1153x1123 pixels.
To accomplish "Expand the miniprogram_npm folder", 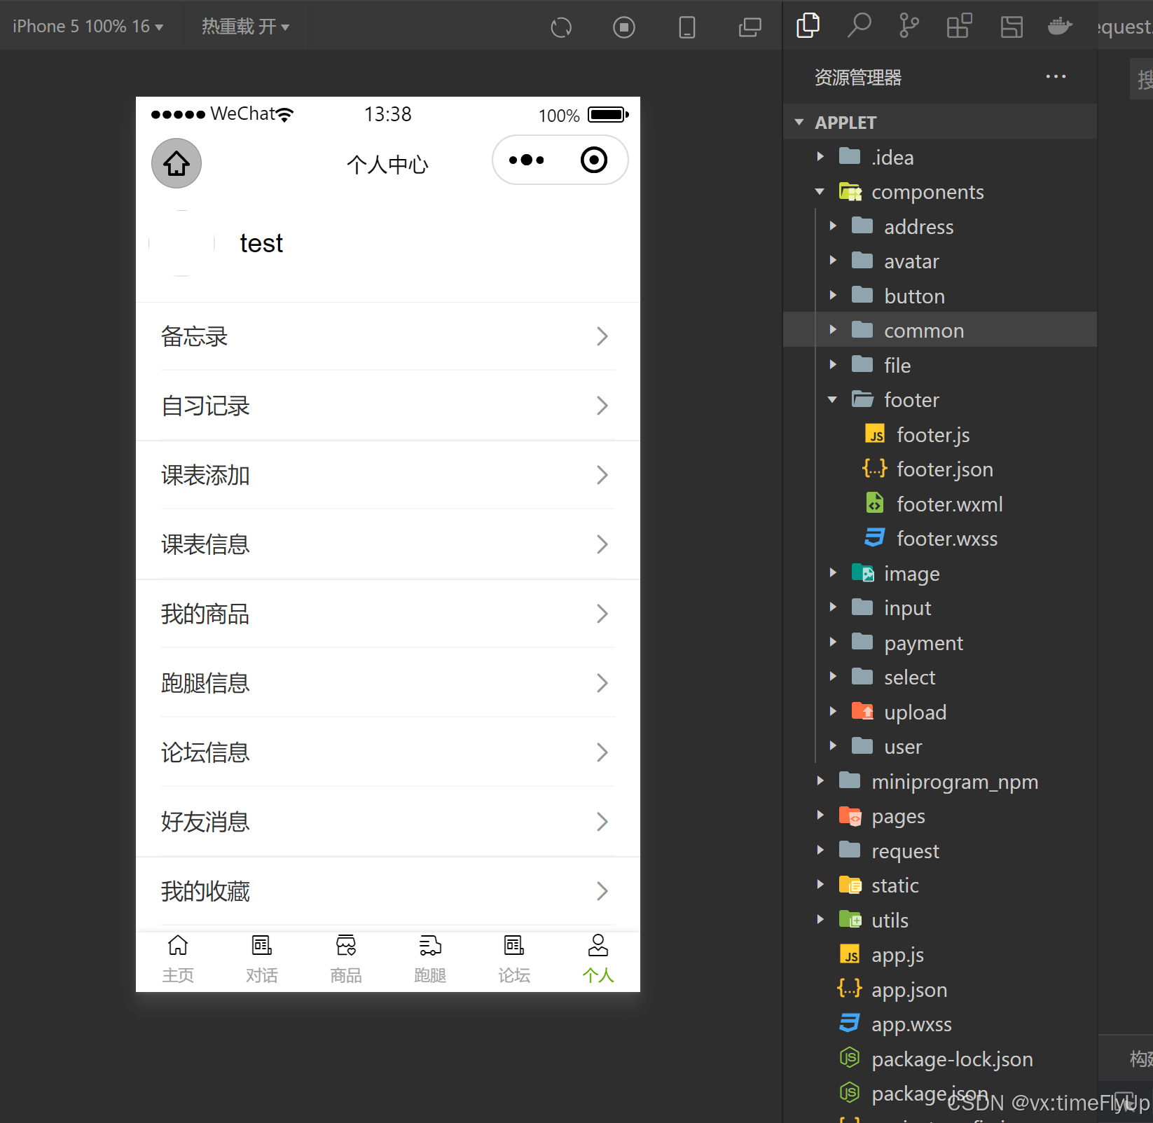I will (940, 781).
